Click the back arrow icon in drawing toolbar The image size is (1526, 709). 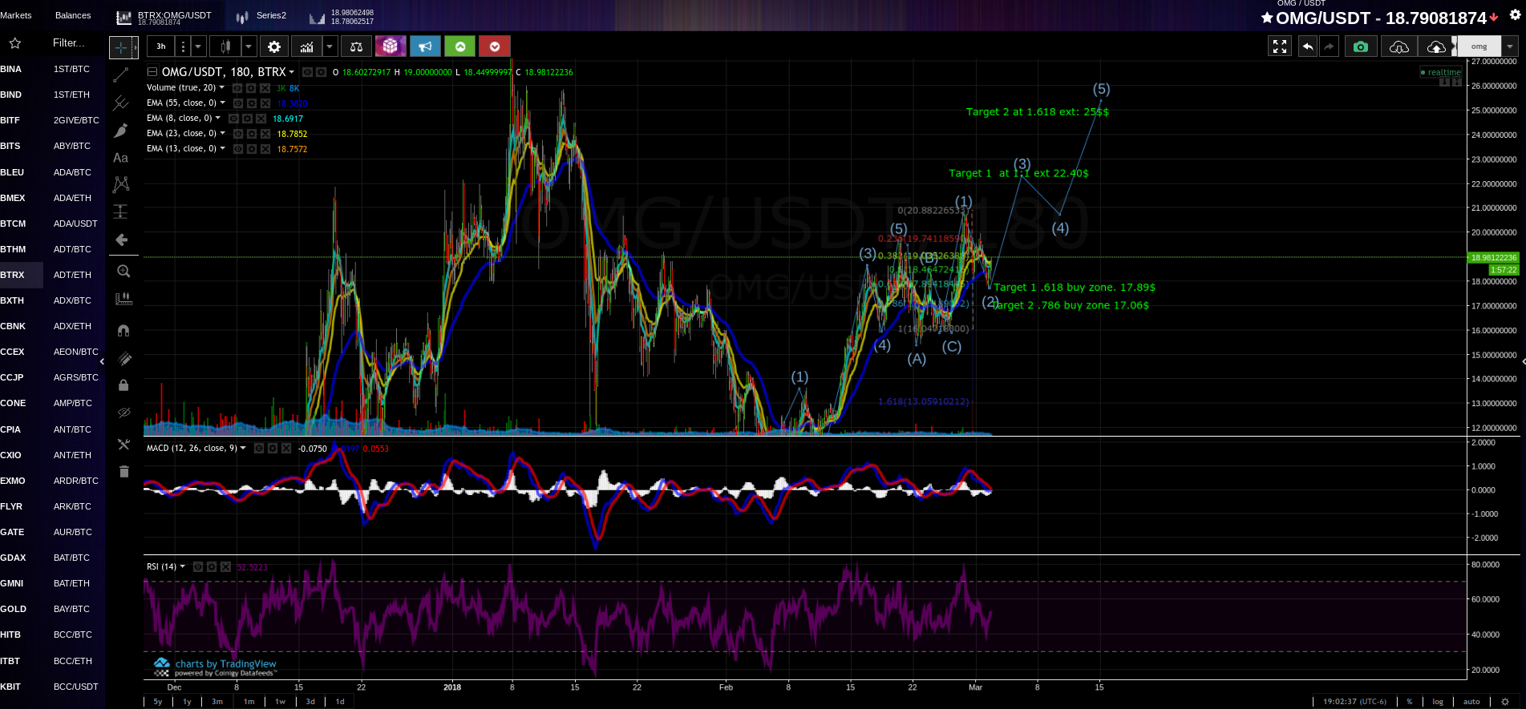coord(122,240)
